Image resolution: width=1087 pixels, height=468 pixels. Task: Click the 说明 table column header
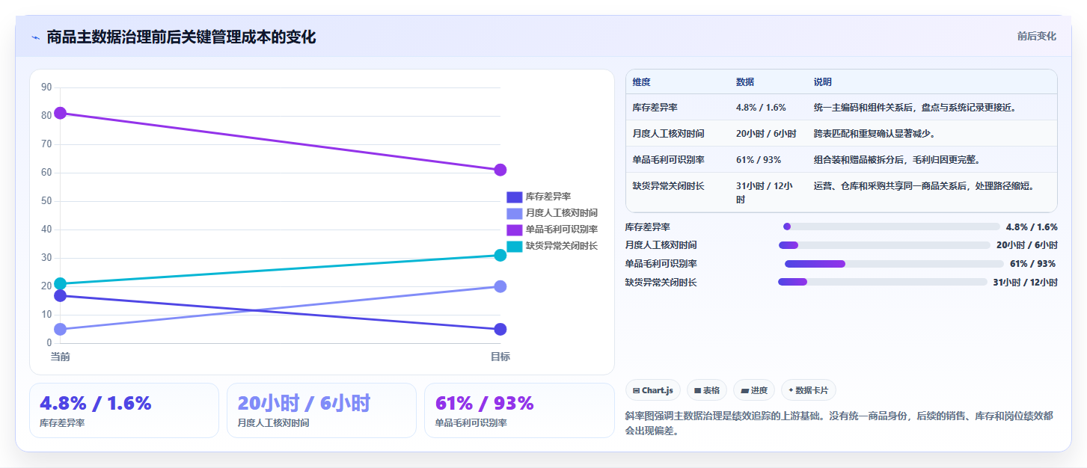tap(823, 82)
